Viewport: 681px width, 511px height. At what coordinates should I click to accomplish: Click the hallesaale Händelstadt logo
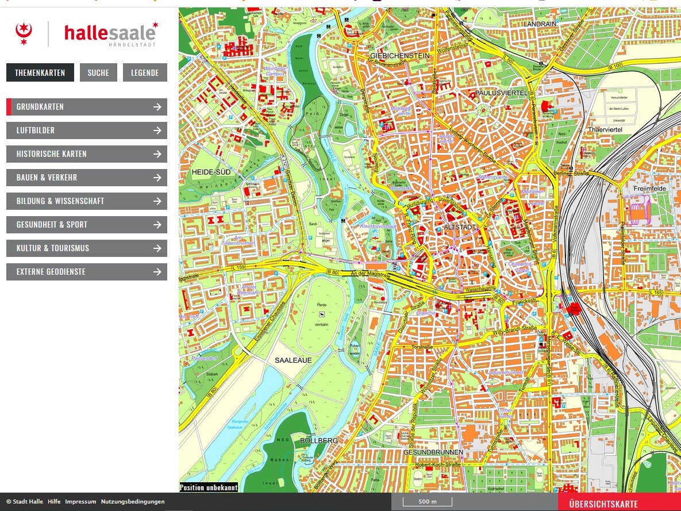coord(110,34)
